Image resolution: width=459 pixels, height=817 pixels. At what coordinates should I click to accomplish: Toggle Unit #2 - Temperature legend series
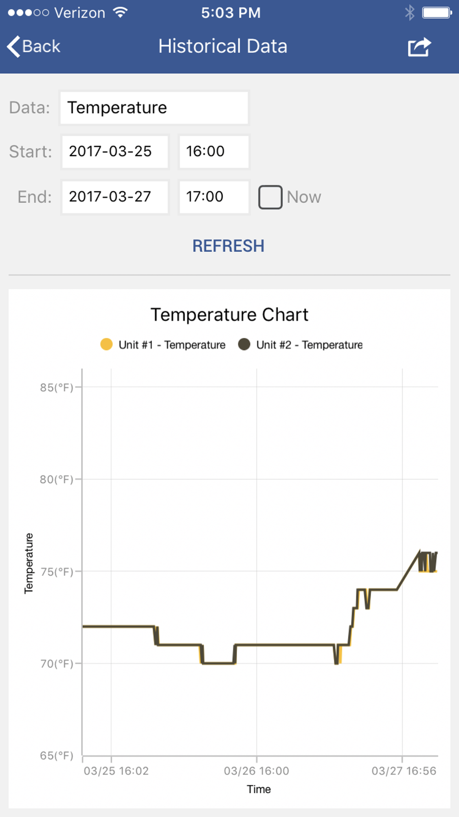tap(300, 345)
